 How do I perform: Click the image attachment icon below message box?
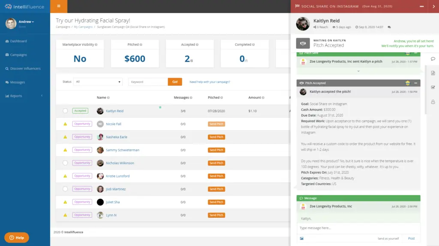tap(301, 238)
